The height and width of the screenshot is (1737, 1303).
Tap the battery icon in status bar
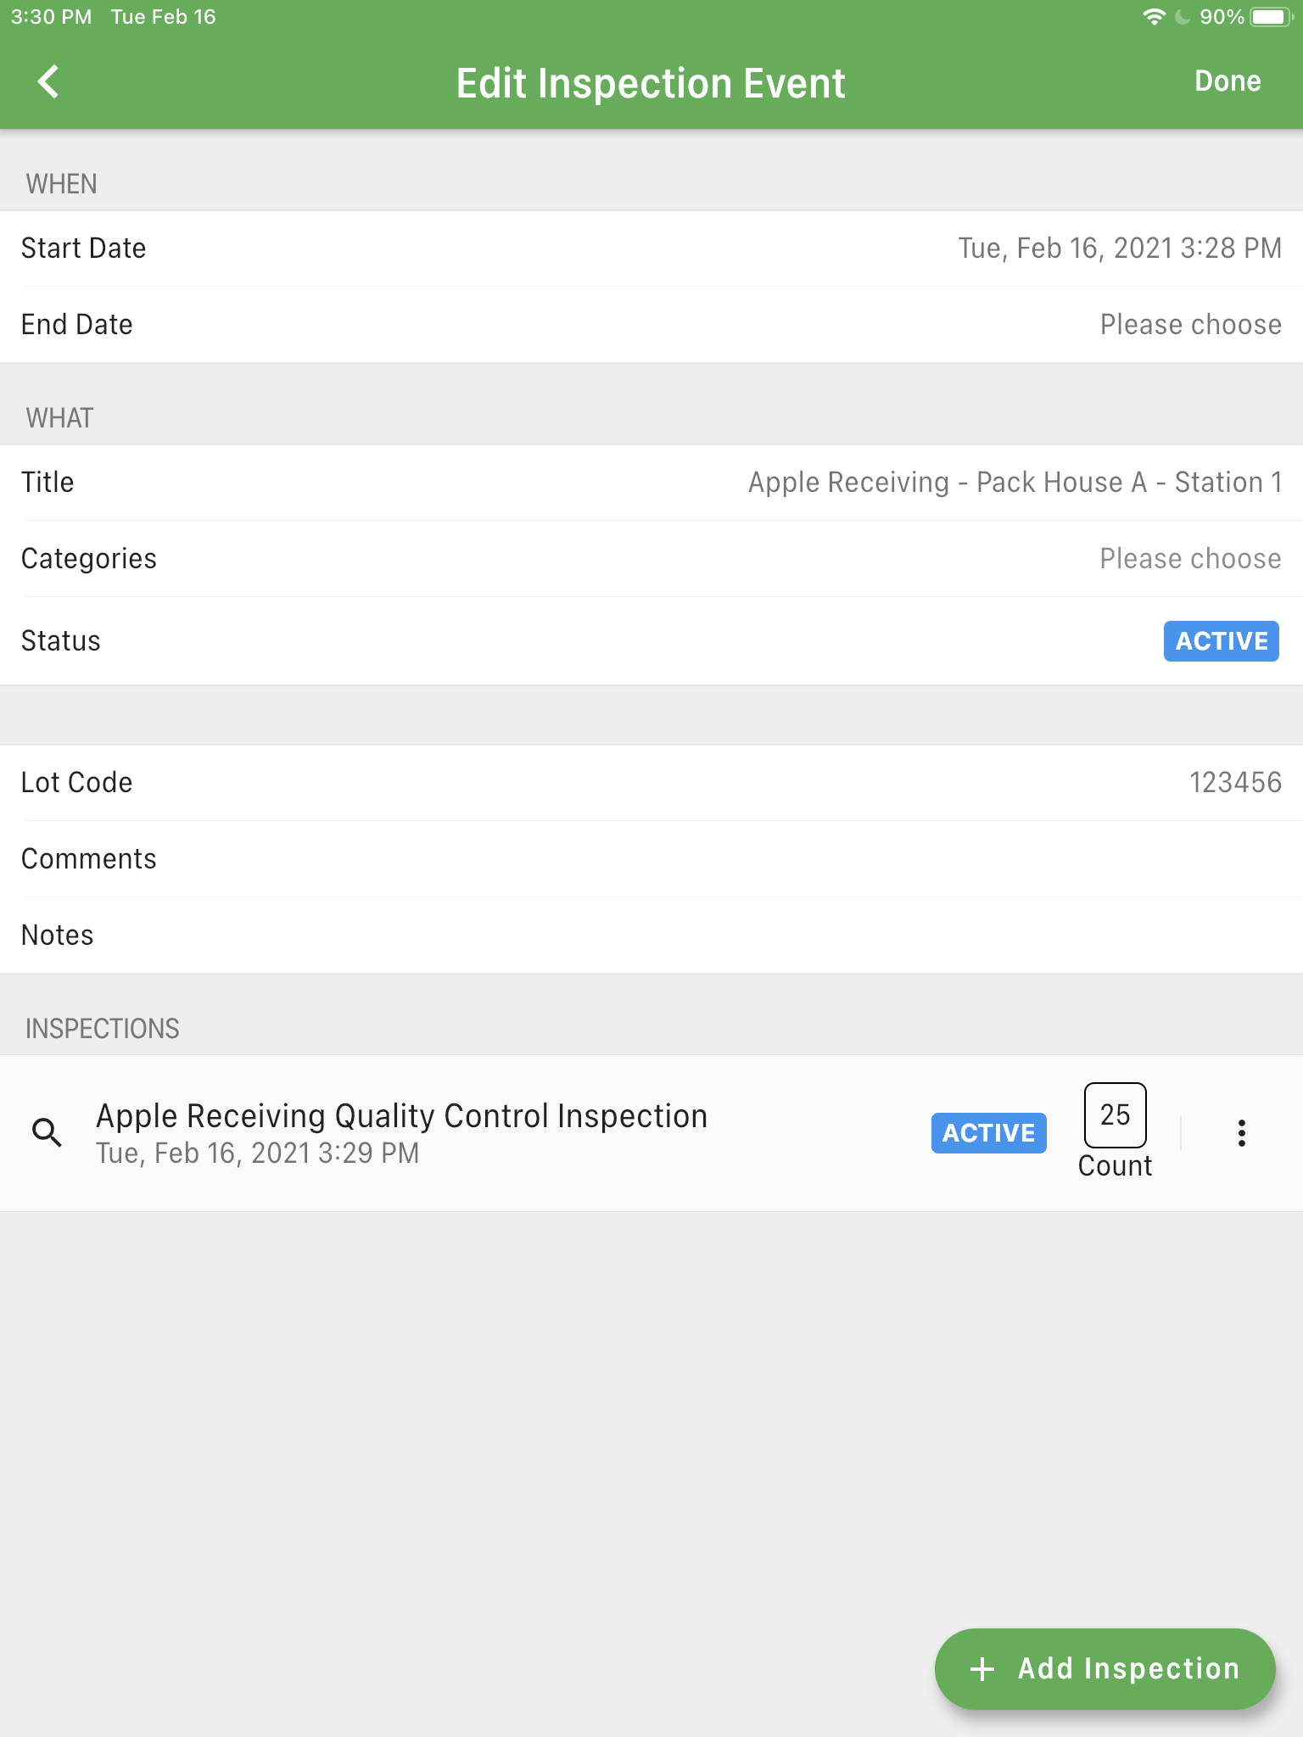tap(1271, 17)
